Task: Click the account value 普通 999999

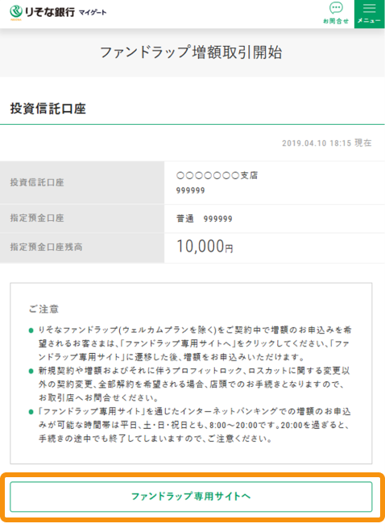Action: (205, 218)
